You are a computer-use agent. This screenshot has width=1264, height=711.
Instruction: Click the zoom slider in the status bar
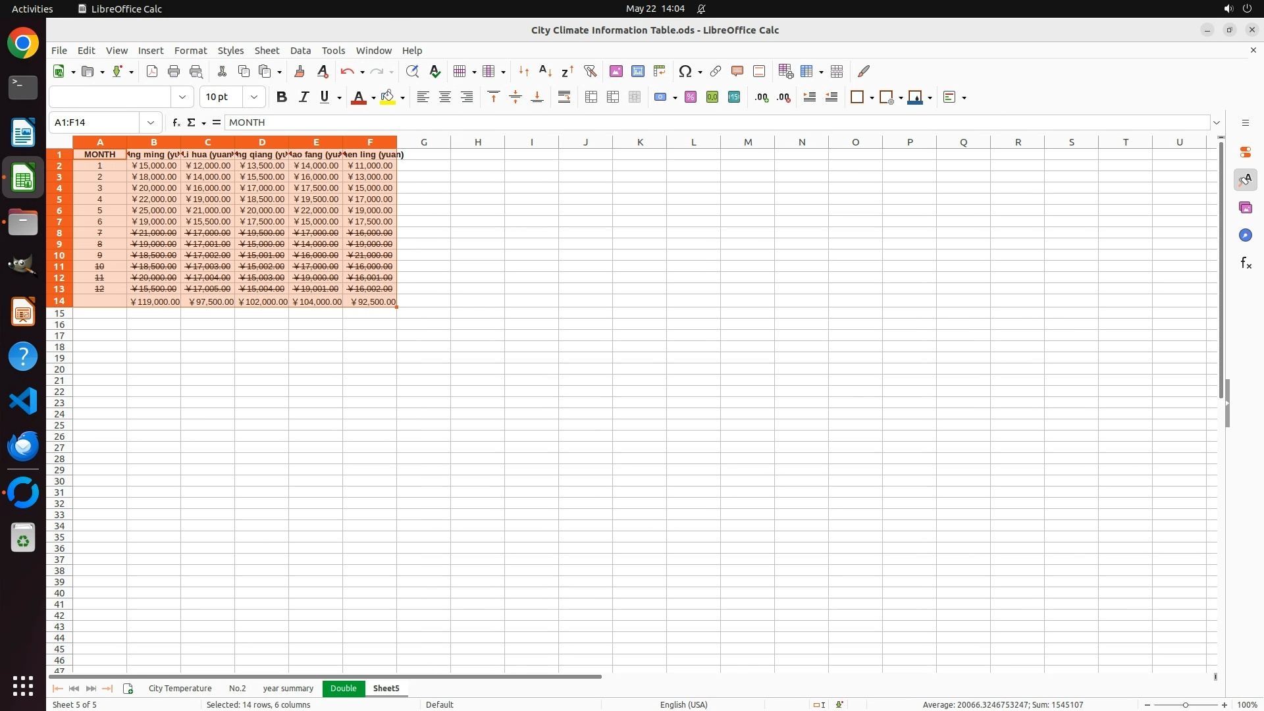tap(1186, 704)
